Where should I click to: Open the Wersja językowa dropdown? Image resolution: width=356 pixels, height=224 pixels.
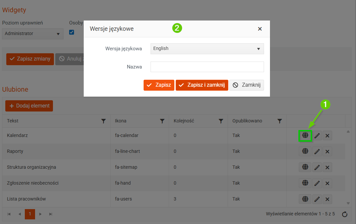coord(207,49)
